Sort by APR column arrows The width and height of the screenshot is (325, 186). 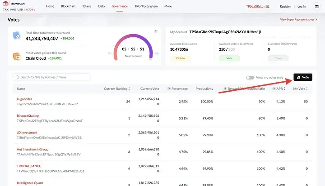(284, 89)
